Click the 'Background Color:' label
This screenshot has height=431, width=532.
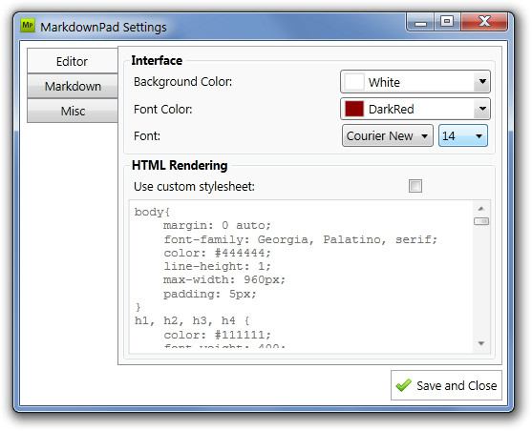coord(182,82)
